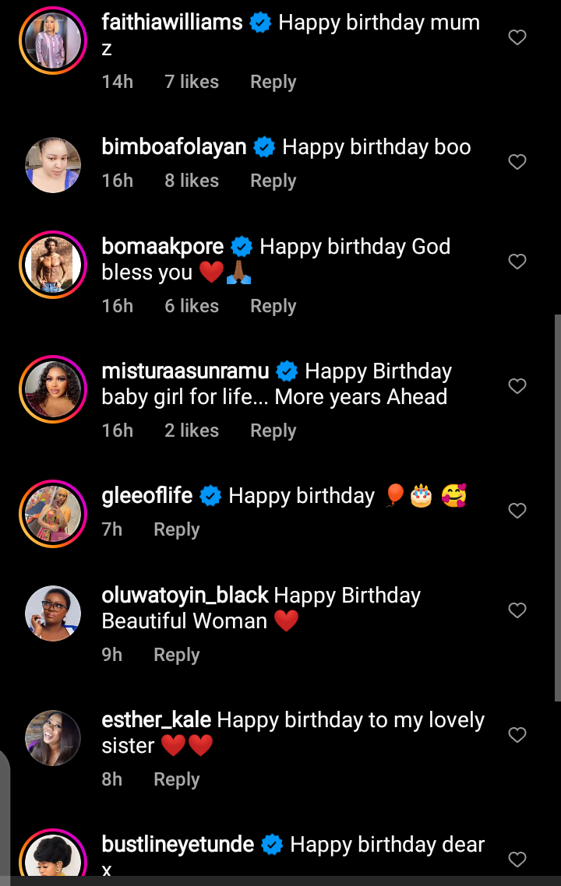Open bomaakpore's story avatar
The image size is (561, 886).
[53, 265]
